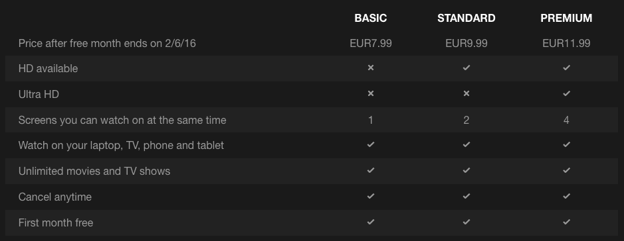Select the STANDARD plan header

[x=466, y=19]
